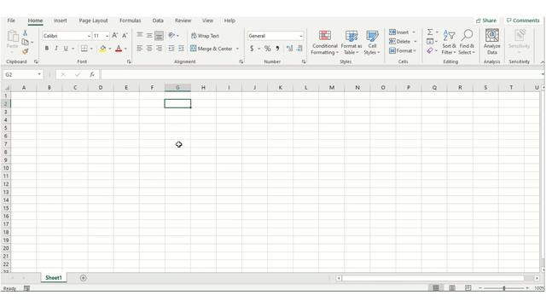
Task: Switch to the Insert tab
Action: 61,20
